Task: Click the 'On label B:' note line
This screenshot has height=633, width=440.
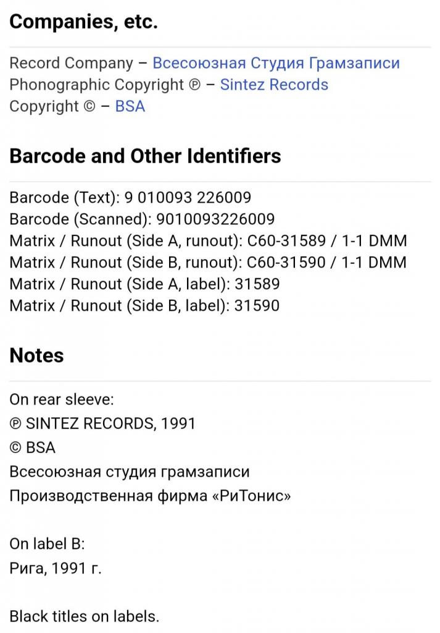Action: (47, 544)
